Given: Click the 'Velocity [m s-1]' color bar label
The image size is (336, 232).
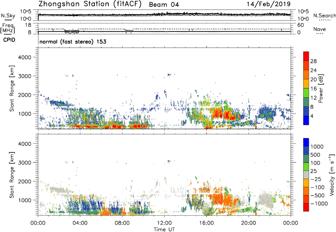Looking at the screenshot, I should tap(332, 175).
